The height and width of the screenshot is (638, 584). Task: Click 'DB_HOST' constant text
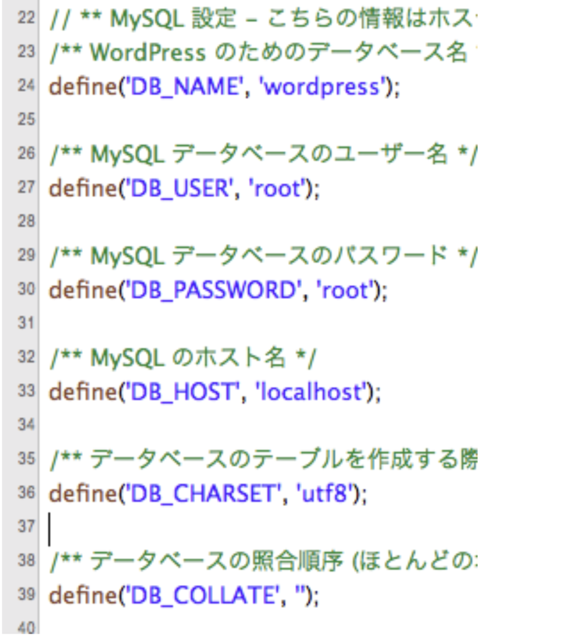click(182, 393)
